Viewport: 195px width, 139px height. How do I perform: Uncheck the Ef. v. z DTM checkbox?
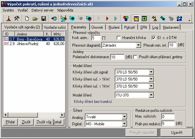(154, 38)
